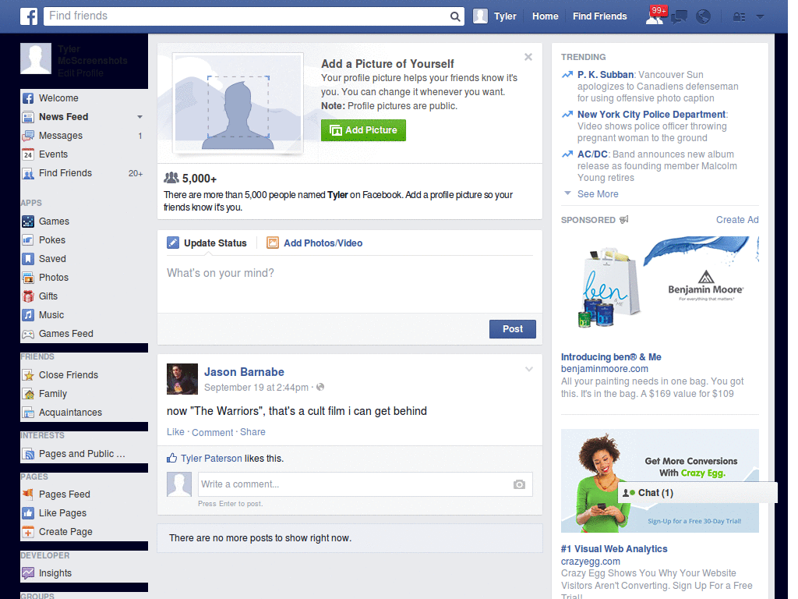Open Introducing ben® & Me ad link

pos(611,357)
